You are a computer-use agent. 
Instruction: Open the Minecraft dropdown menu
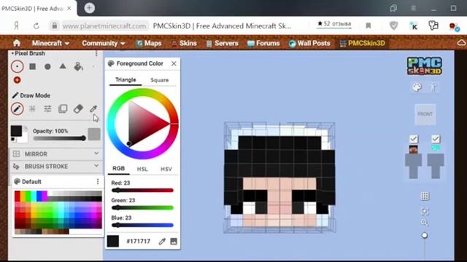click(x=50, y=44)
